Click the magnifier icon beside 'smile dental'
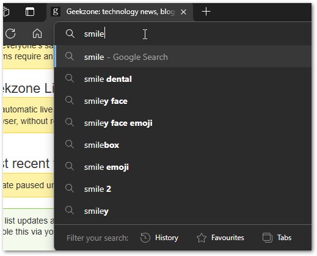Image resolution: width=317 pixels, height=256 pixels. click(70, 78)
